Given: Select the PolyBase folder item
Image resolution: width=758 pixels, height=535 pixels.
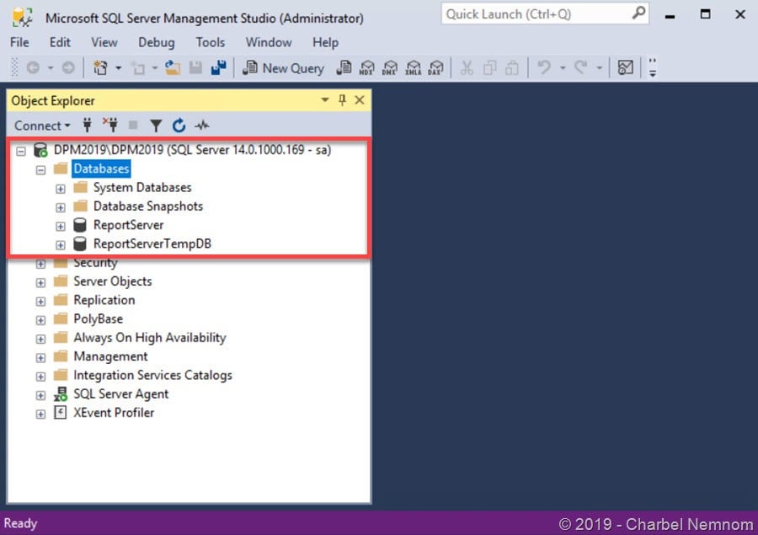Looking at the screenshot, I should tap(99, 318).
